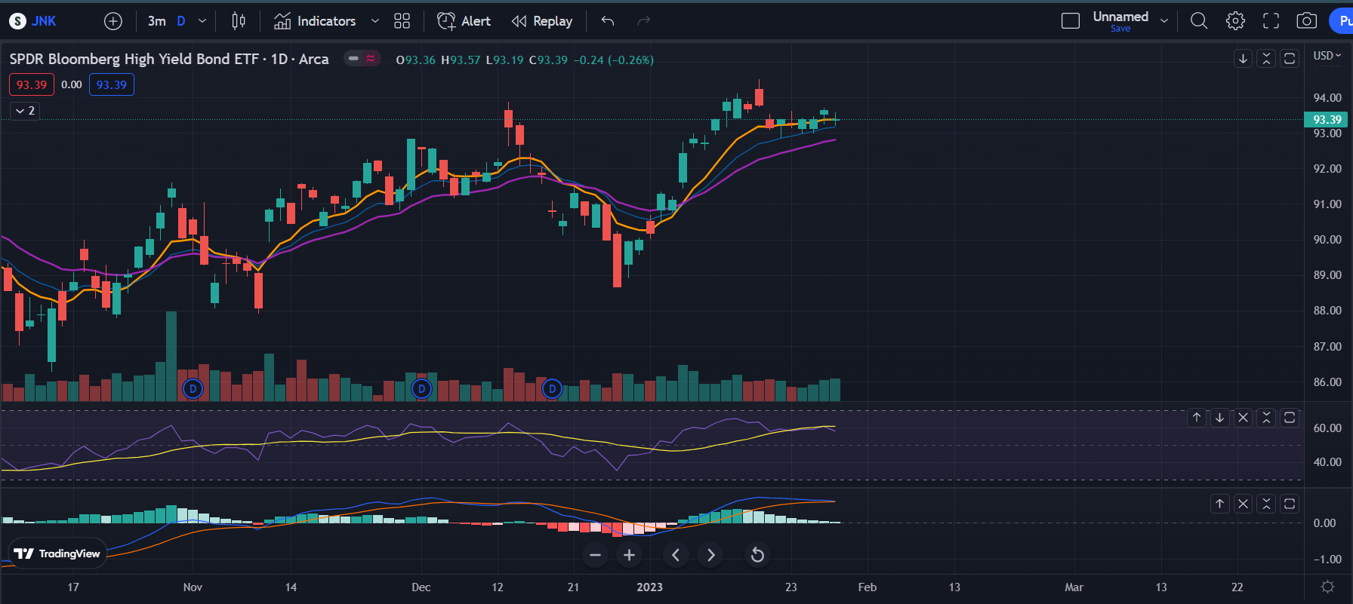The width and height of the screenshot is (1353, 604).
Task: Open quick search magnifier icon
Action: pyautogui.click(x=1199, y=21)
